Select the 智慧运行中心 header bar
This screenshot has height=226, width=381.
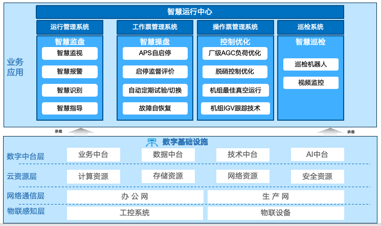pyautogui.click(x=190, y=12)
